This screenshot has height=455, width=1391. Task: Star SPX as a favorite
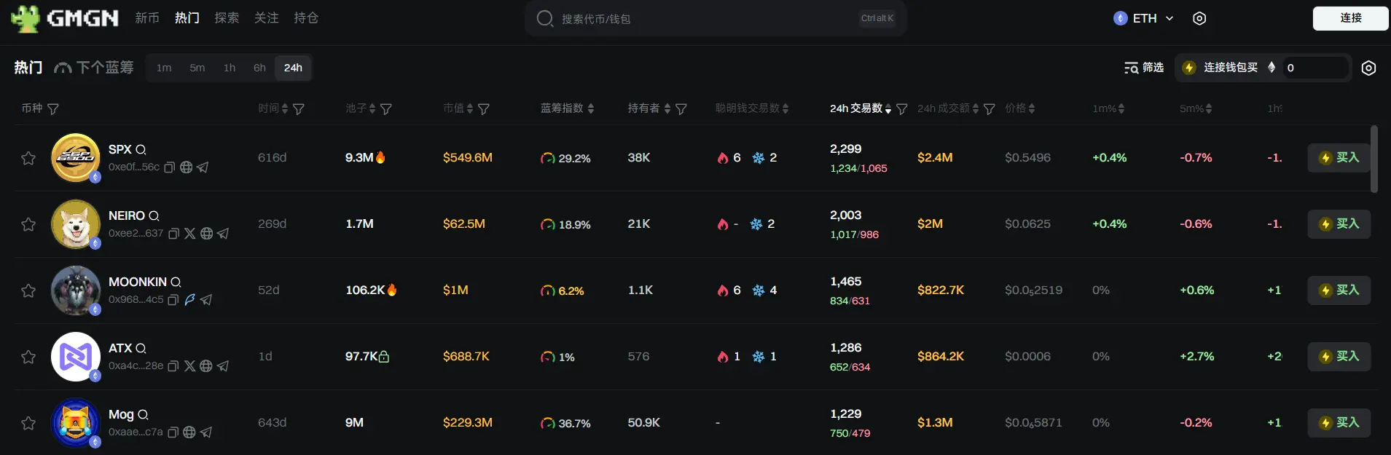point(28,158)
